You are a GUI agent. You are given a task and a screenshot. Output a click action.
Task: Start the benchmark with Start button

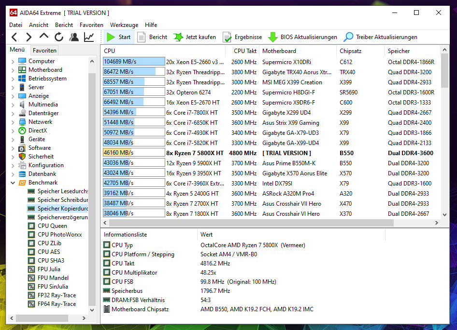tap(119, 37)
